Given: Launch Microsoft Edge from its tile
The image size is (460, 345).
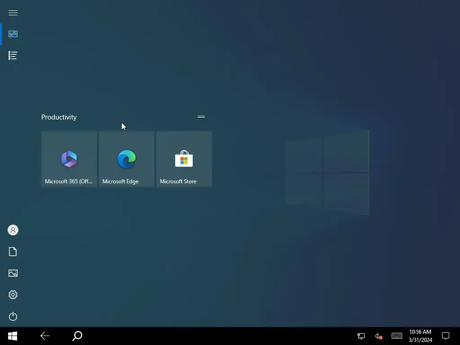Looking at the screenshot, I should 126,159.
